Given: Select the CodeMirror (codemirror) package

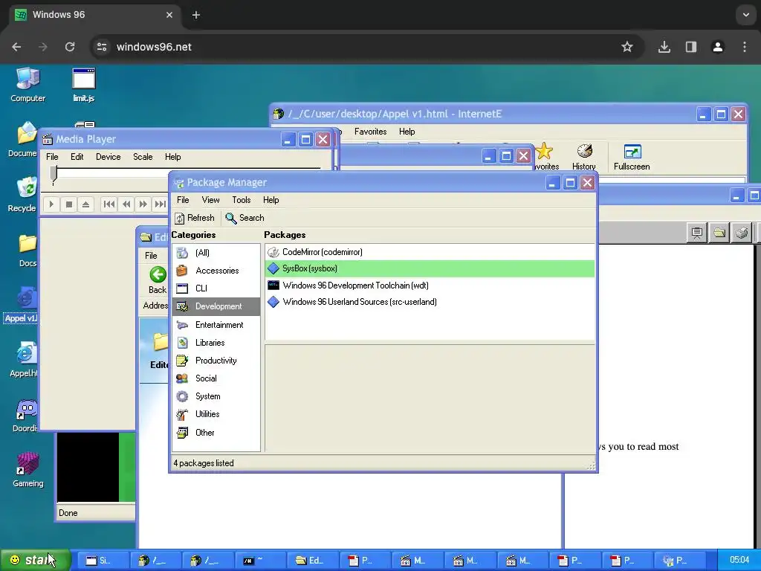Looking at the screenshot, I should tap(430, 252).
